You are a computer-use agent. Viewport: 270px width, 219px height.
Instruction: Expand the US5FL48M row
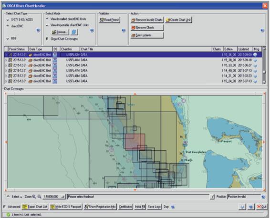click(6, 76)
